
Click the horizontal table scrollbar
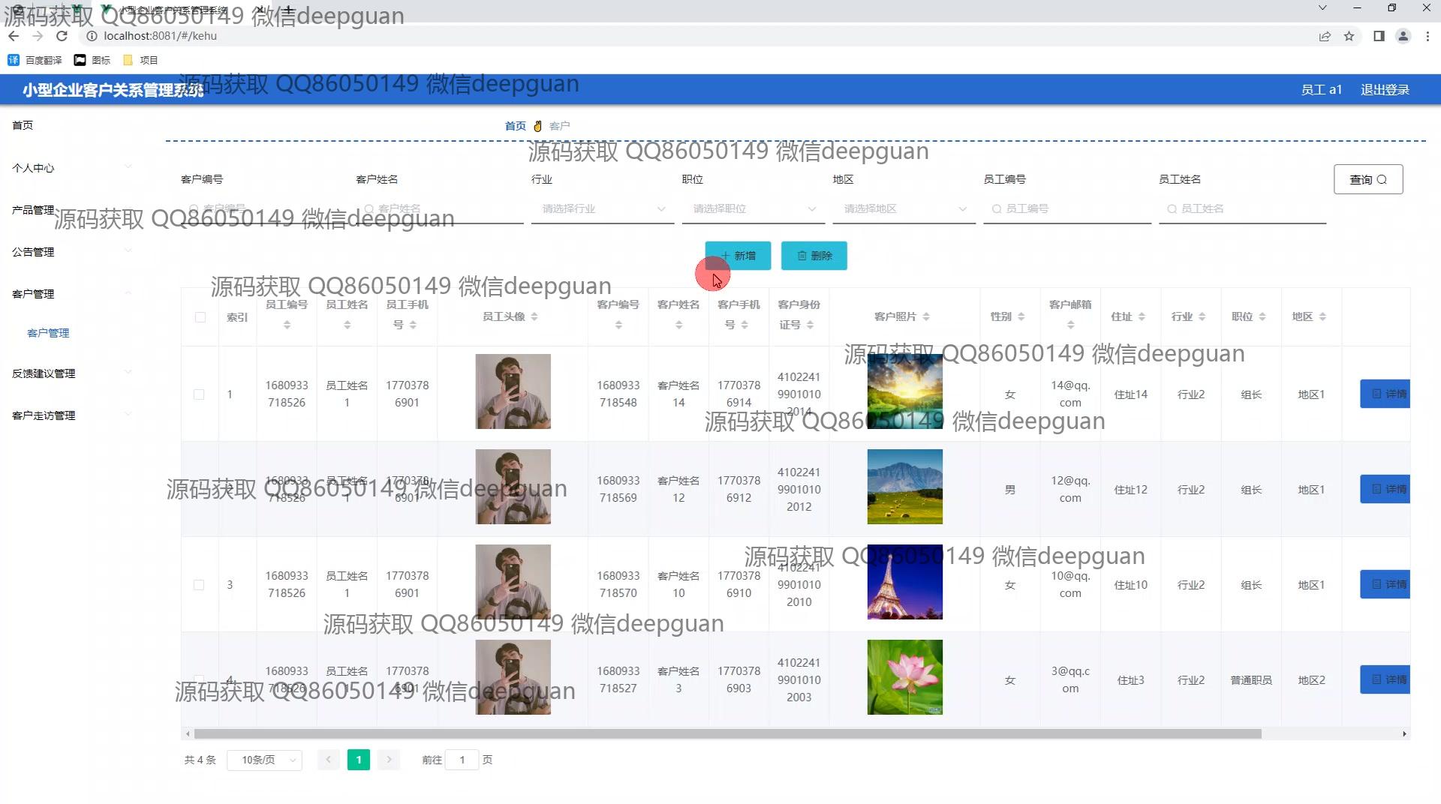727,733
